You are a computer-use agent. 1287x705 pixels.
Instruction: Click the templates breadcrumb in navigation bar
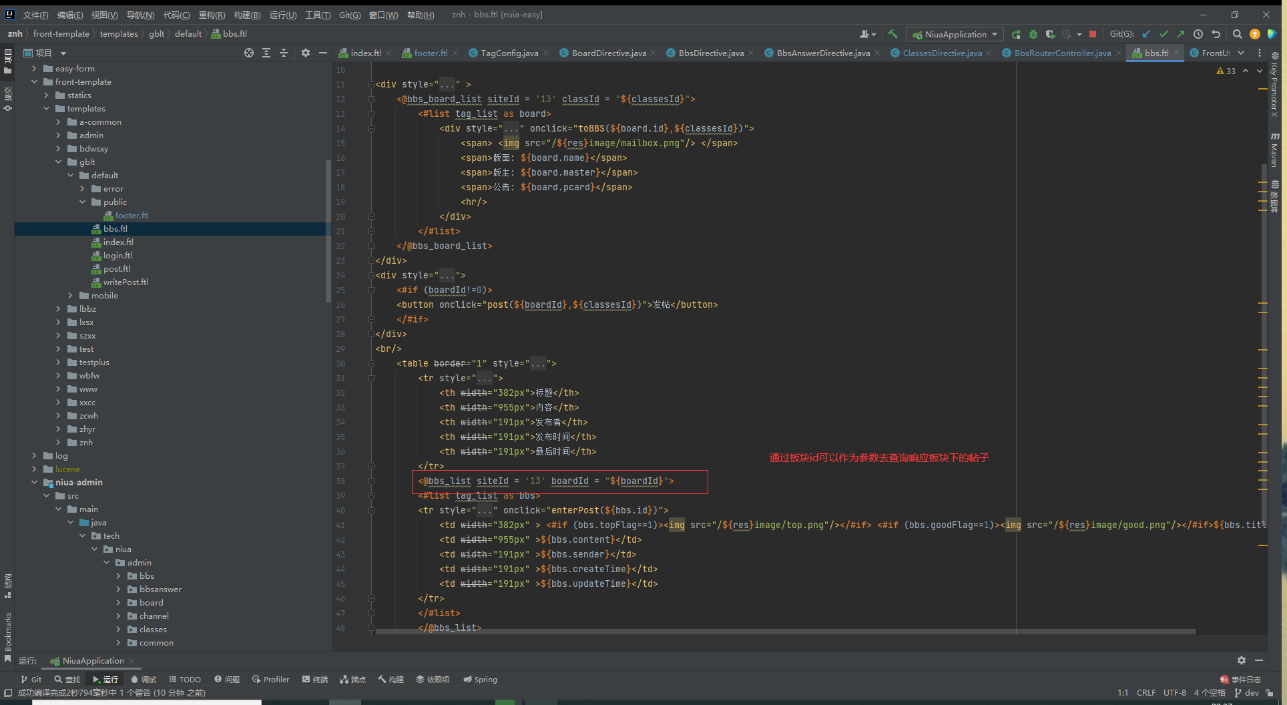coord(119,33)
